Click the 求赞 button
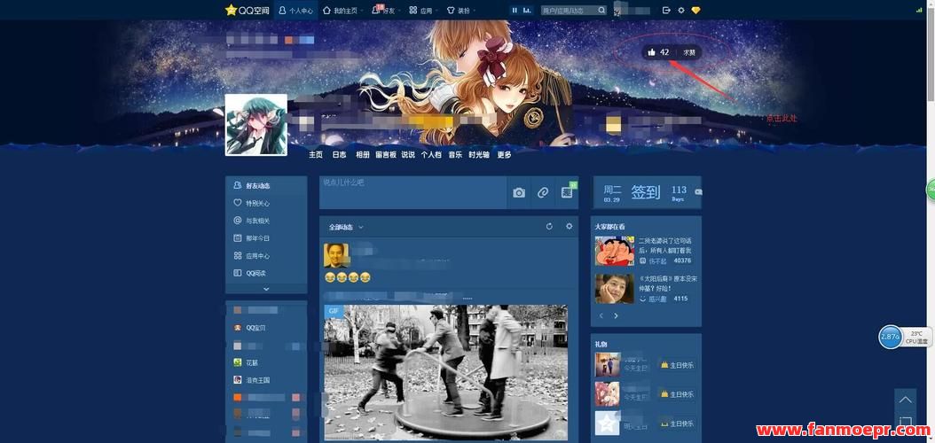The height and width of the screenshot is (443, 935). click(x=688, y=52)
